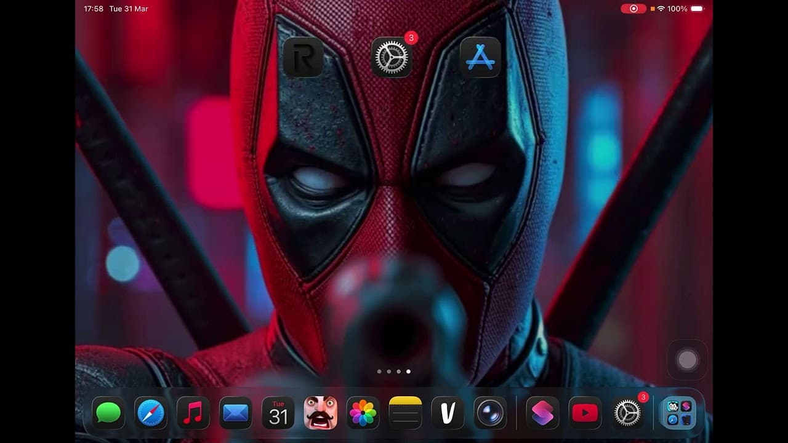
Task: Tap the "100%" battery percentage
Action: pyautogui.click(x=677, y=9)
